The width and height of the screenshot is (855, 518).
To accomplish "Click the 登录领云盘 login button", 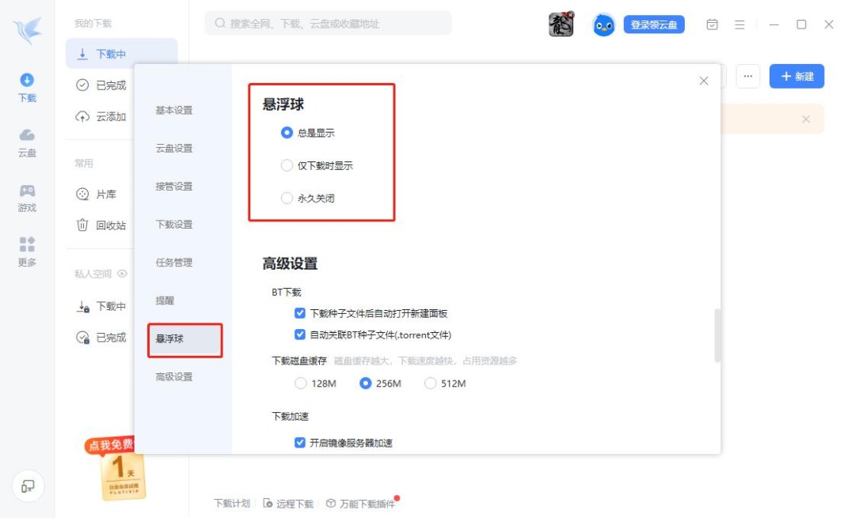I will click(x=654, y=24).
